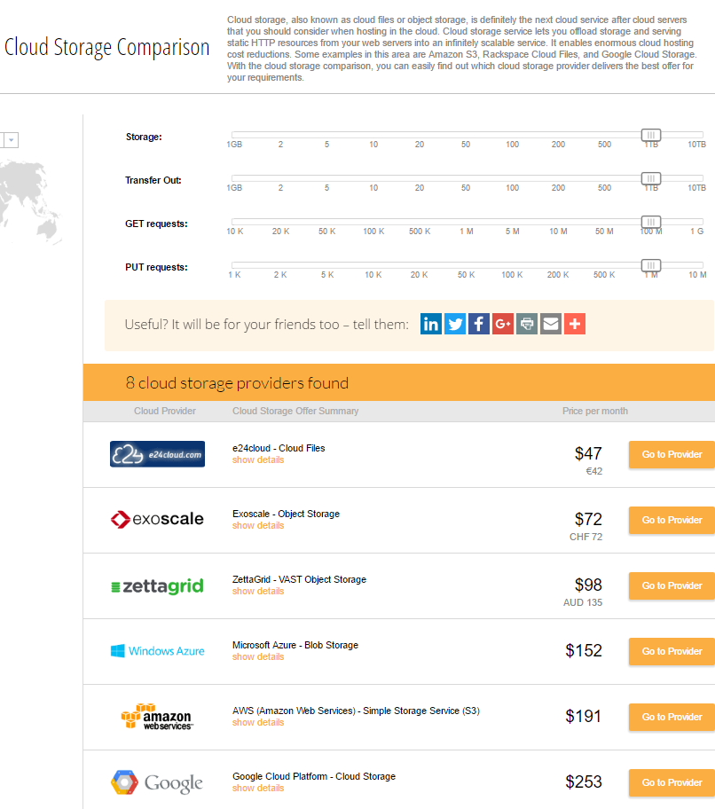Click the Transfer Out slider handle
715x809 pixels.
pyautogui.click(x=651, y=178)
